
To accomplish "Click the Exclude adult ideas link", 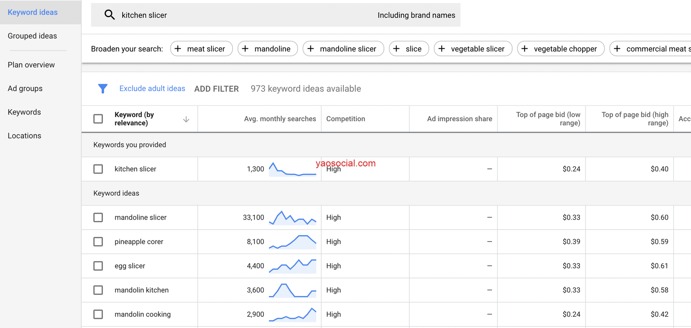I will click(x=152, y=88).
